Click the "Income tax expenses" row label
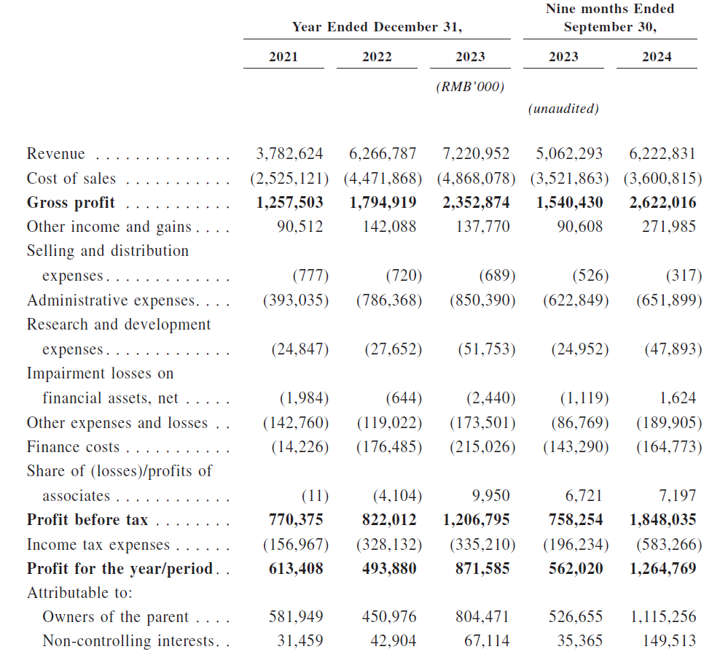This screenshot has width=712, height=660. click(x=98, y=545)
